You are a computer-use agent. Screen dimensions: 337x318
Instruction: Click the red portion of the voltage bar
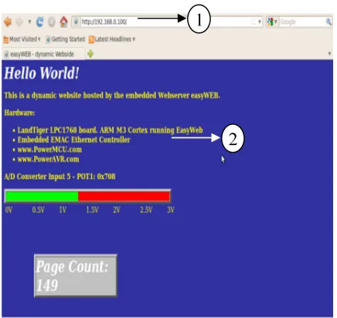coord(124,196)
